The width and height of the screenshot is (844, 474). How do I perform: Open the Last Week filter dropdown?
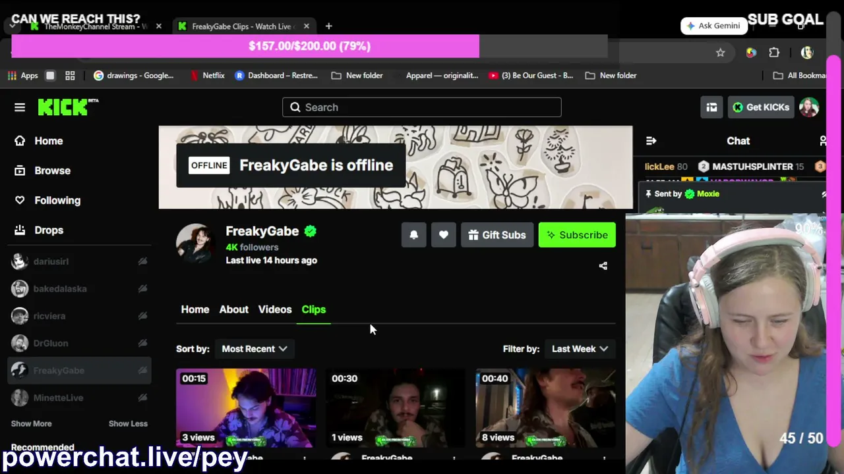pyautogui.click(x=580, y=349)
